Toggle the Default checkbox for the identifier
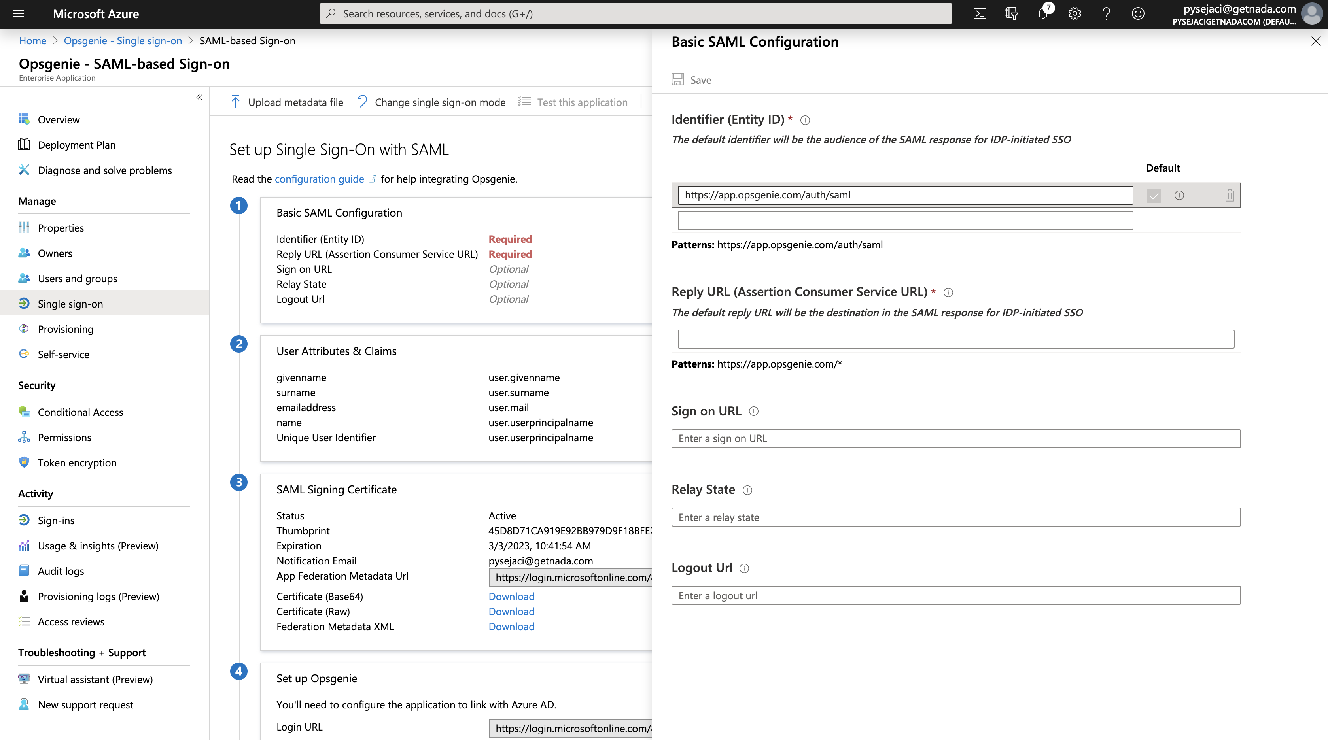1328x740 pixels. [x=1154, y=196]
